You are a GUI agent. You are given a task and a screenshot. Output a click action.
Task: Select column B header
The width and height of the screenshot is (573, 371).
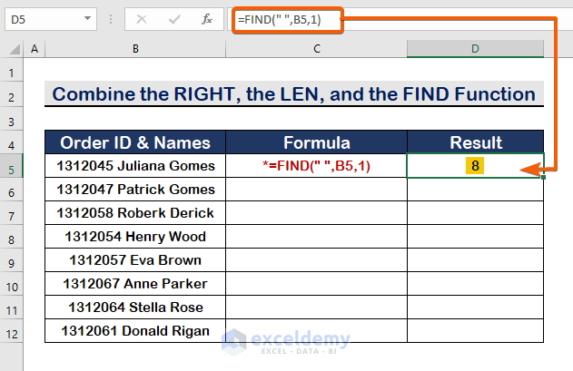(135, 49)
